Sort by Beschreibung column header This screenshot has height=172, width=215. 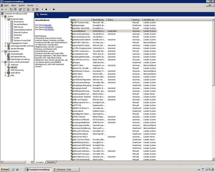[99, 20]
